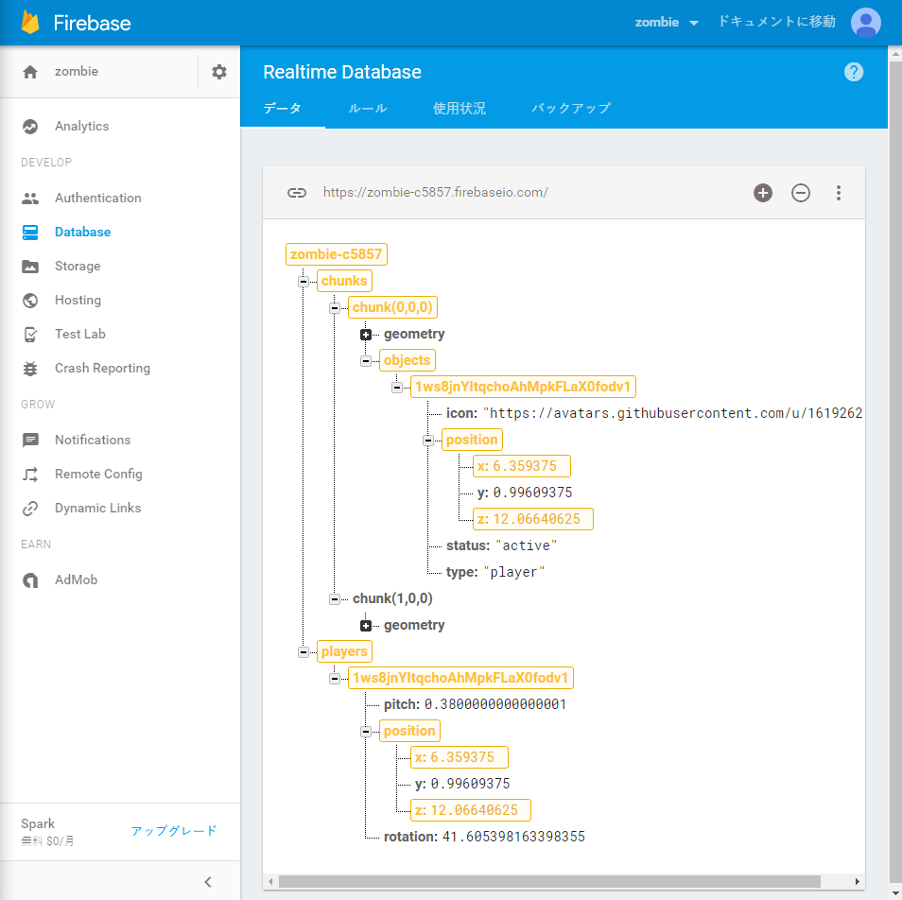Select the rotation value 41.605398163398355
This screenshot has height=900, width=902.
click(513, 837)
